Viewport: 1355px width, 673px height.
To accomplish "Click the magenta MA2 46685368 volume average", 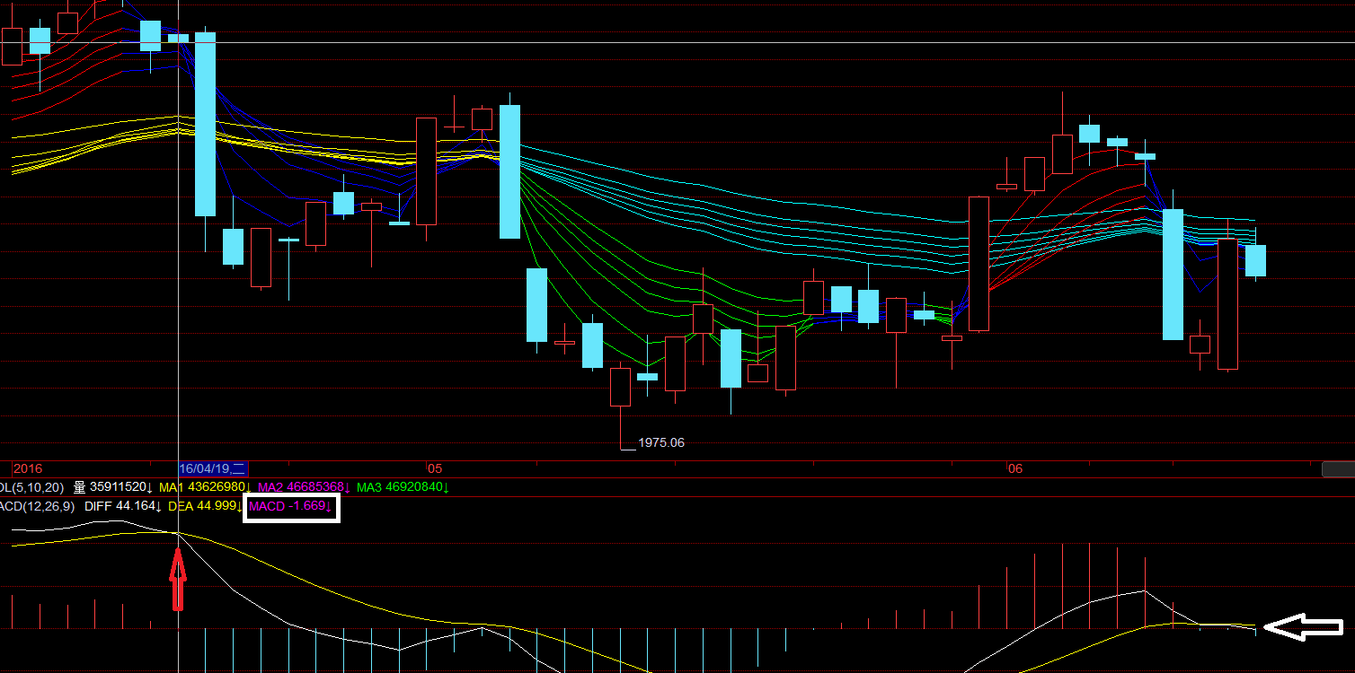I will (x=304, y=487).
